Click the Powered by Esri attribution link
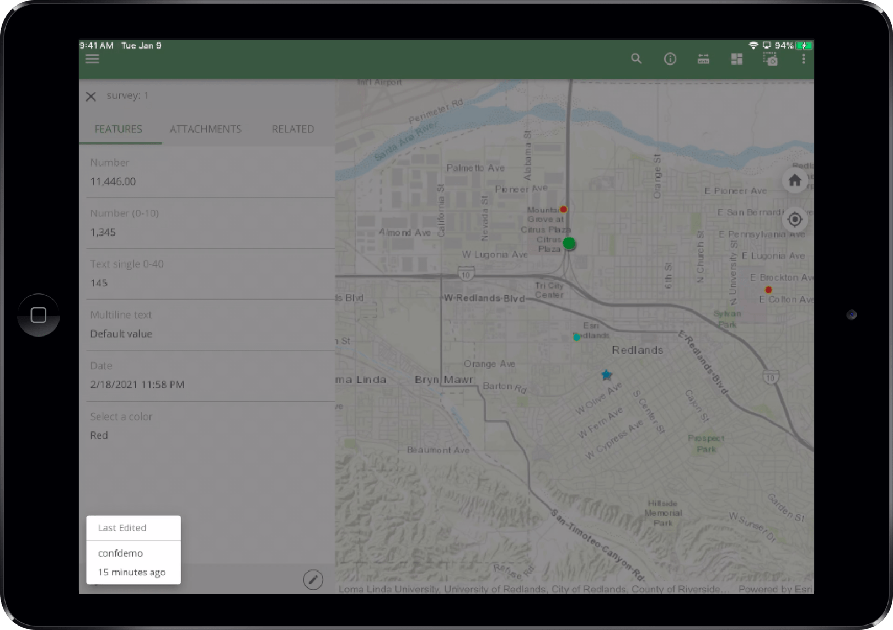Viewport: 893px width, 630px height. click(x=775, y=589)
